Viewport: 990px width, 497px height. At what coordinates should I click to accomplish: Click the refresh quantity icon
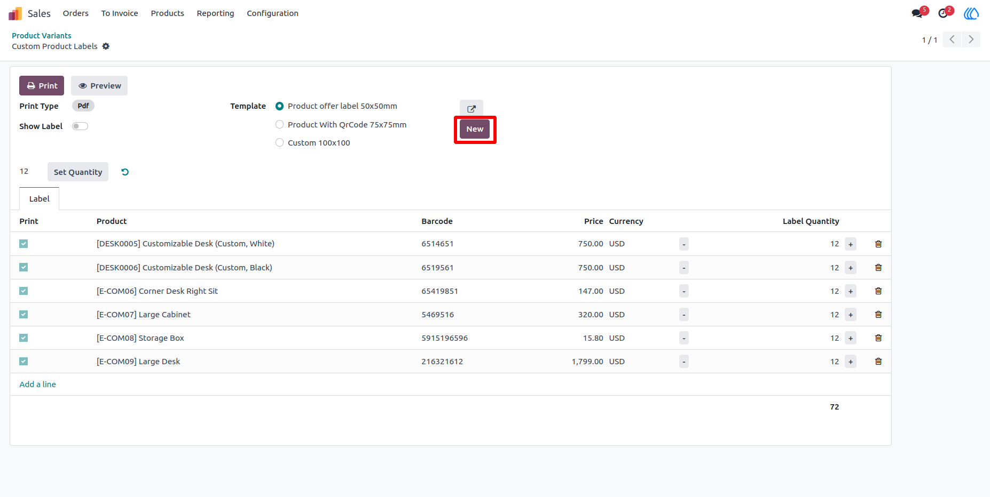125,172
